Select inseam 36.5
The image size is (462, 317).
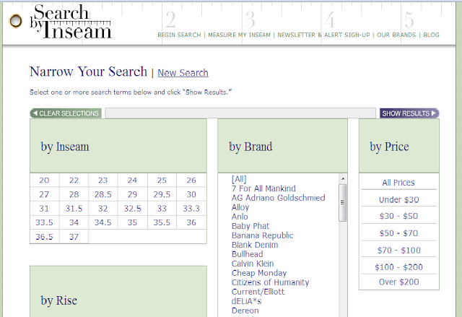coord(44,237)
